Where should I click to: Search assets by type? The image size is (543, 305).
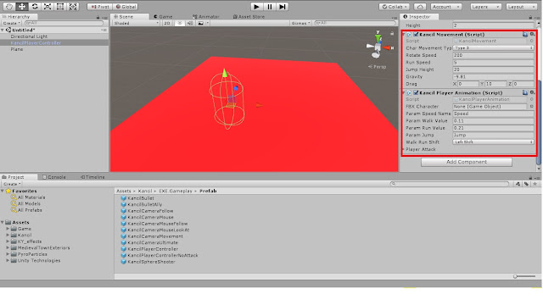(518, 184)
